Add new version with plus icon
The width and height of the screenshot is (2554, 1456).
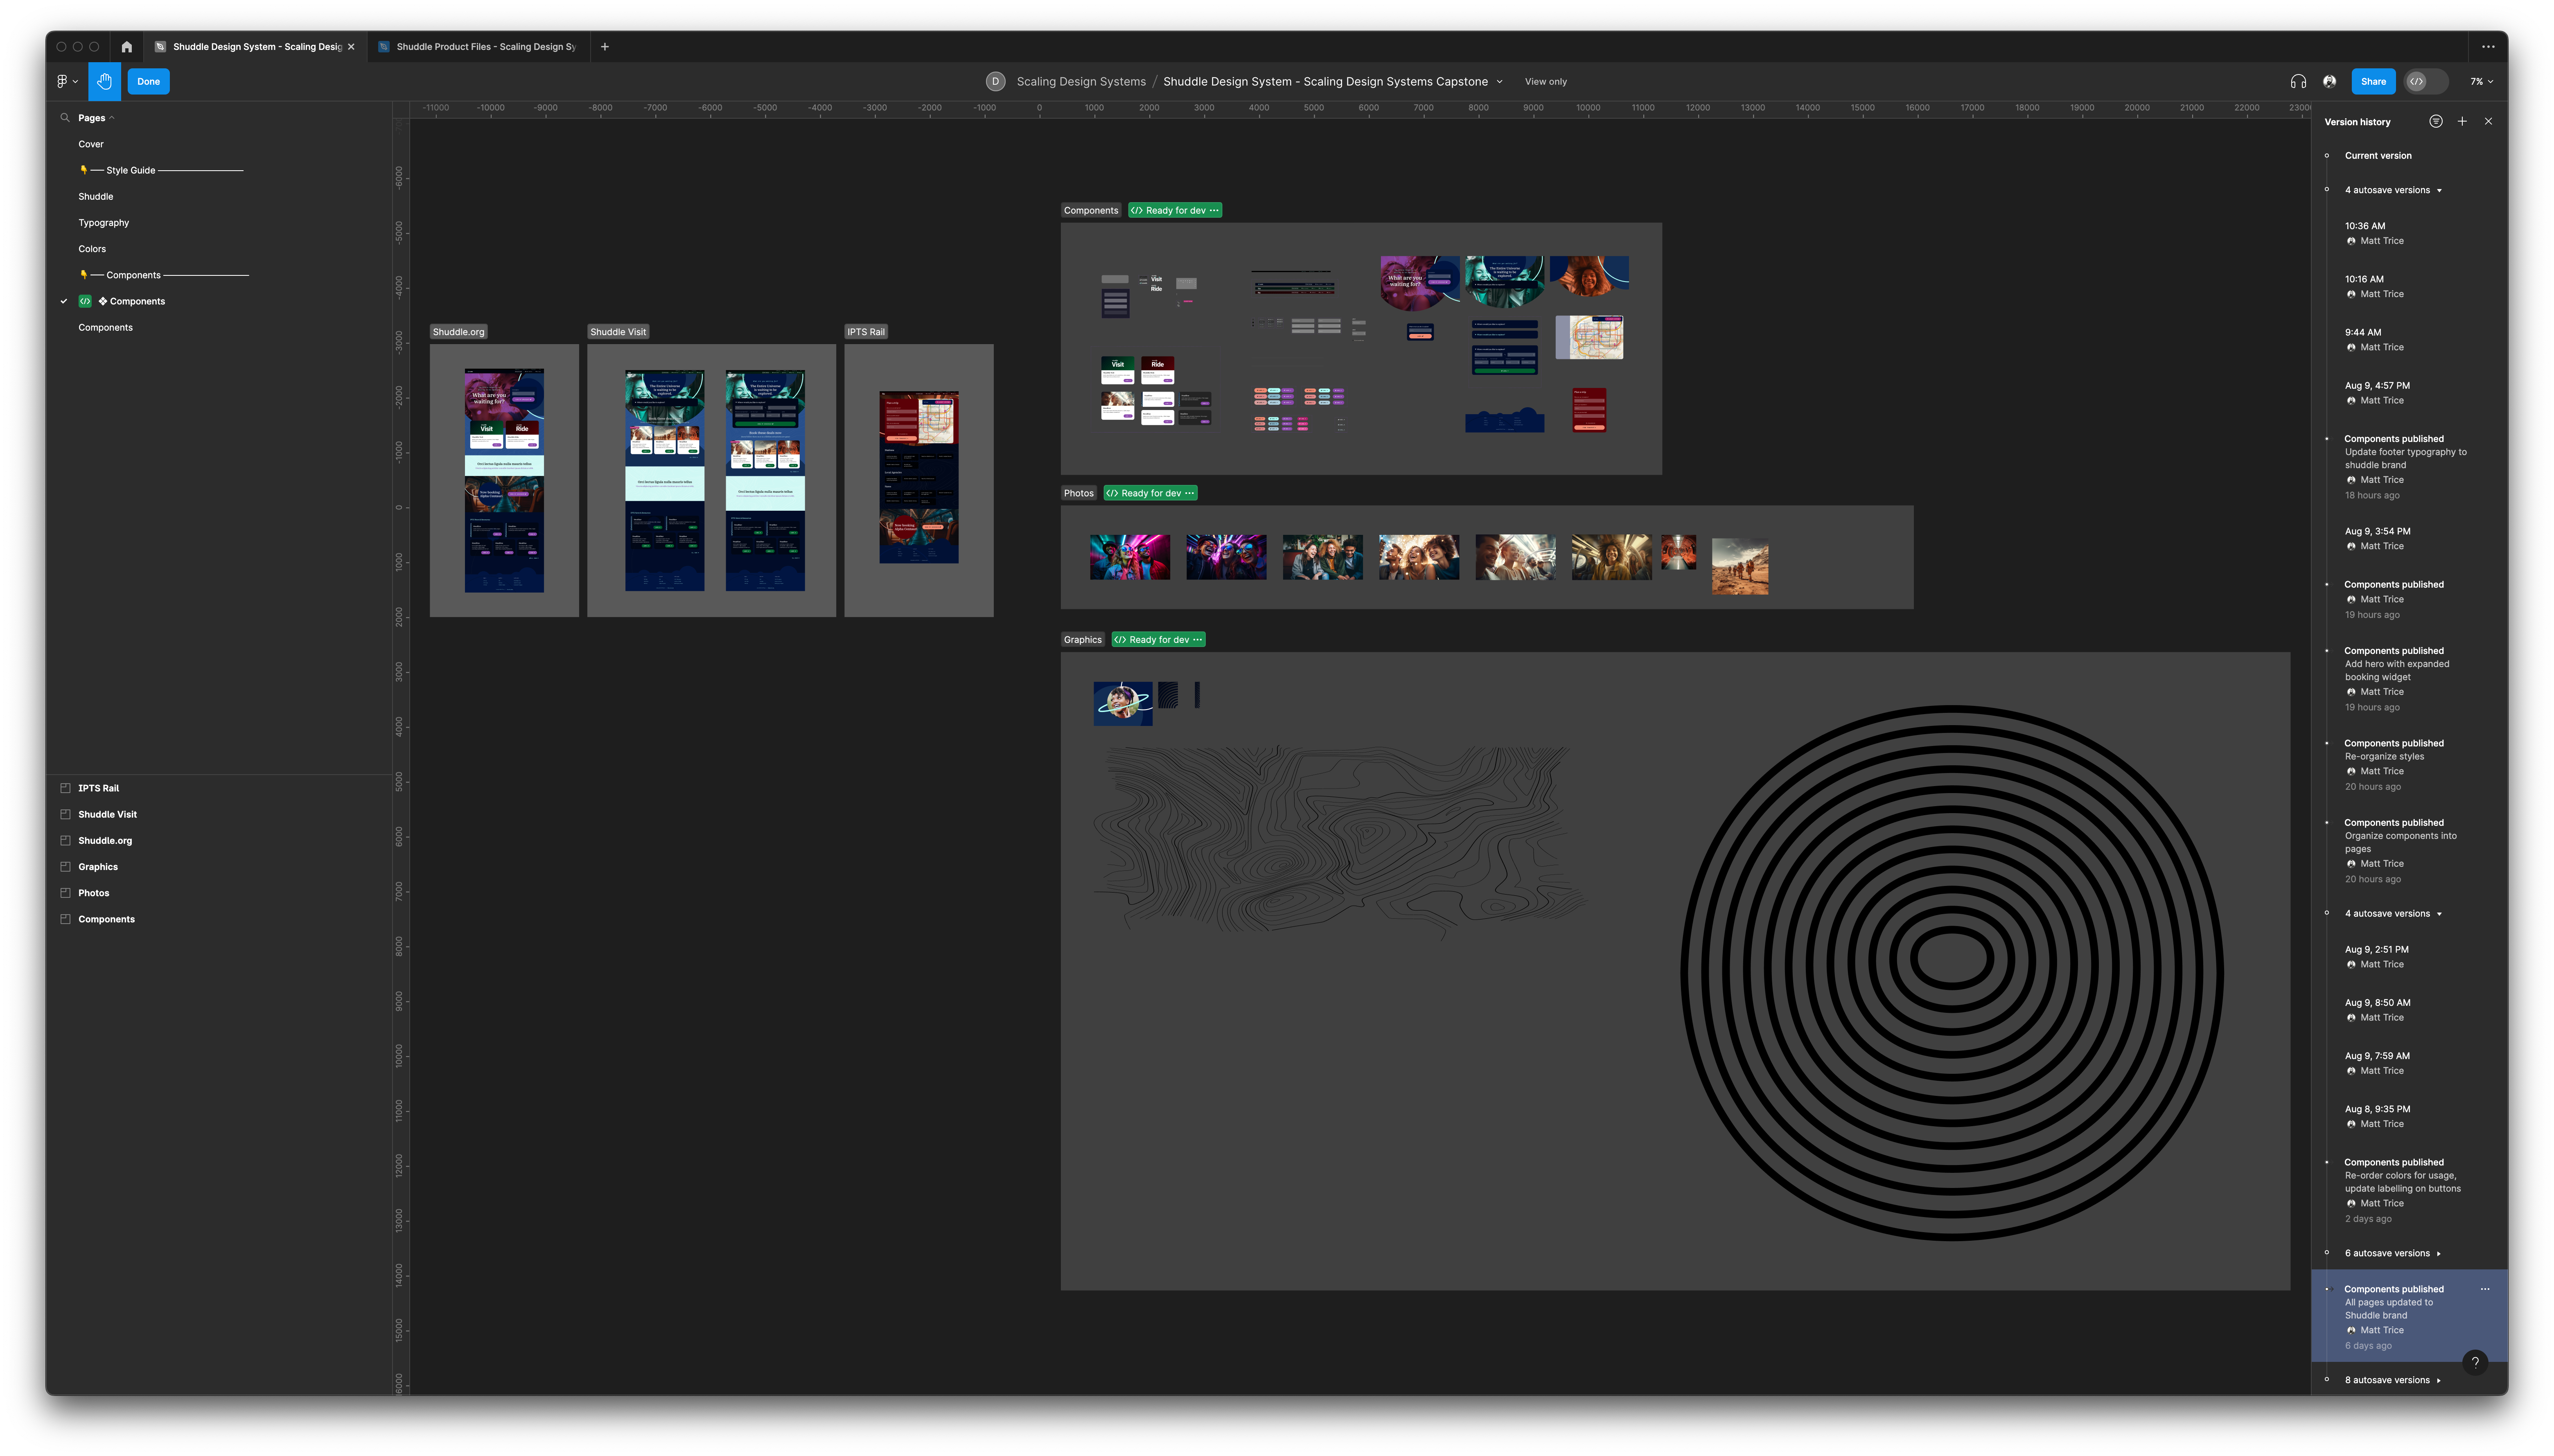pos(2462,122)
